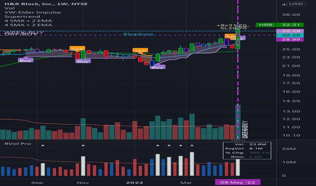Screen dimensions: 316x186
Task: Click the 36.00 price scale label
Action: click(291, 15)
